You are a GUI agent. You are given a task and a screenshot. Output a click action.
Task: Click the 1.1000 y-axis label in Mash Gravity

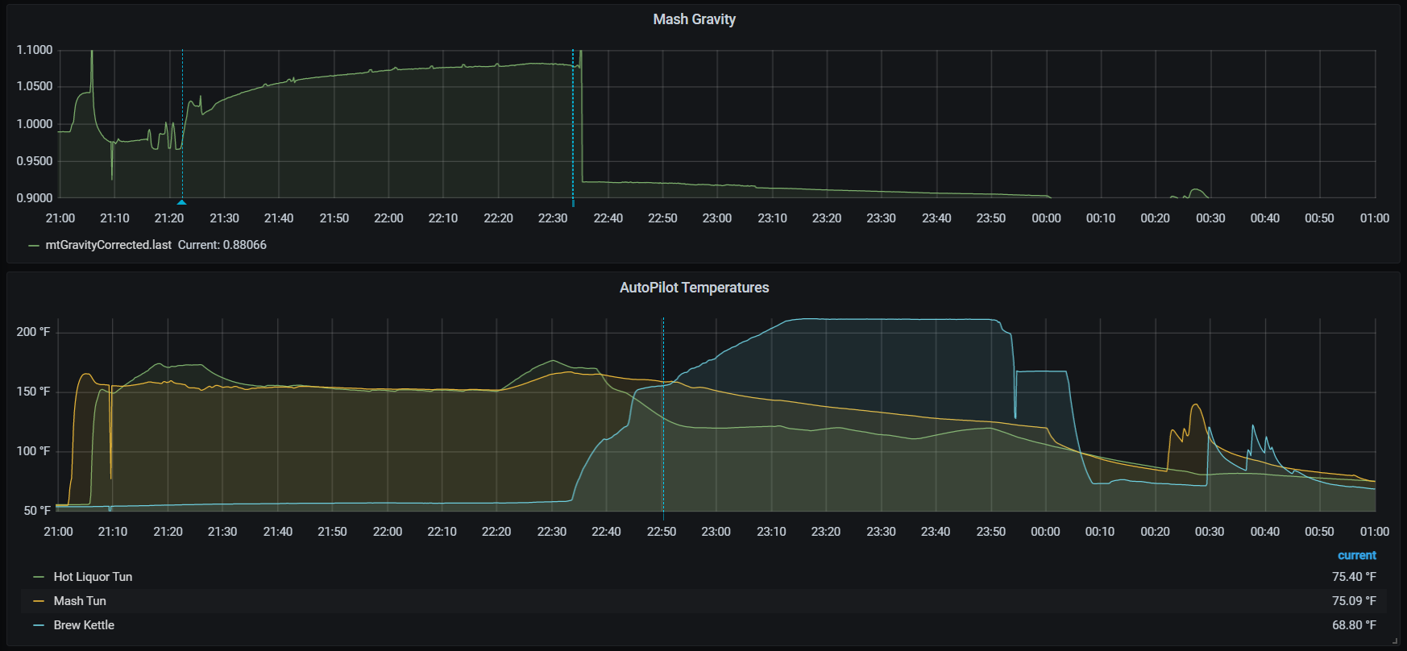click(35, 50)
